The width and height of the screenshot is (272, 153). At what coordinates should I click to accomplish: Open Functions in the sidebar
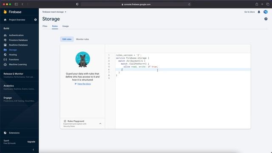[x=14, y=59]
